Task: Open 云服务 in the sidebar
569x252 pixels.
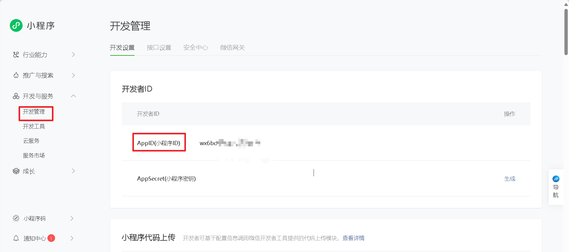Action: [x=31, y=141]
